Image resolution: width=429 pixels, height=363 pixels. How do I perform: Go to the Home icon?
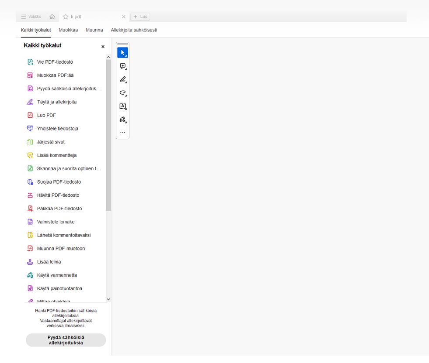(x=52, y=17)
